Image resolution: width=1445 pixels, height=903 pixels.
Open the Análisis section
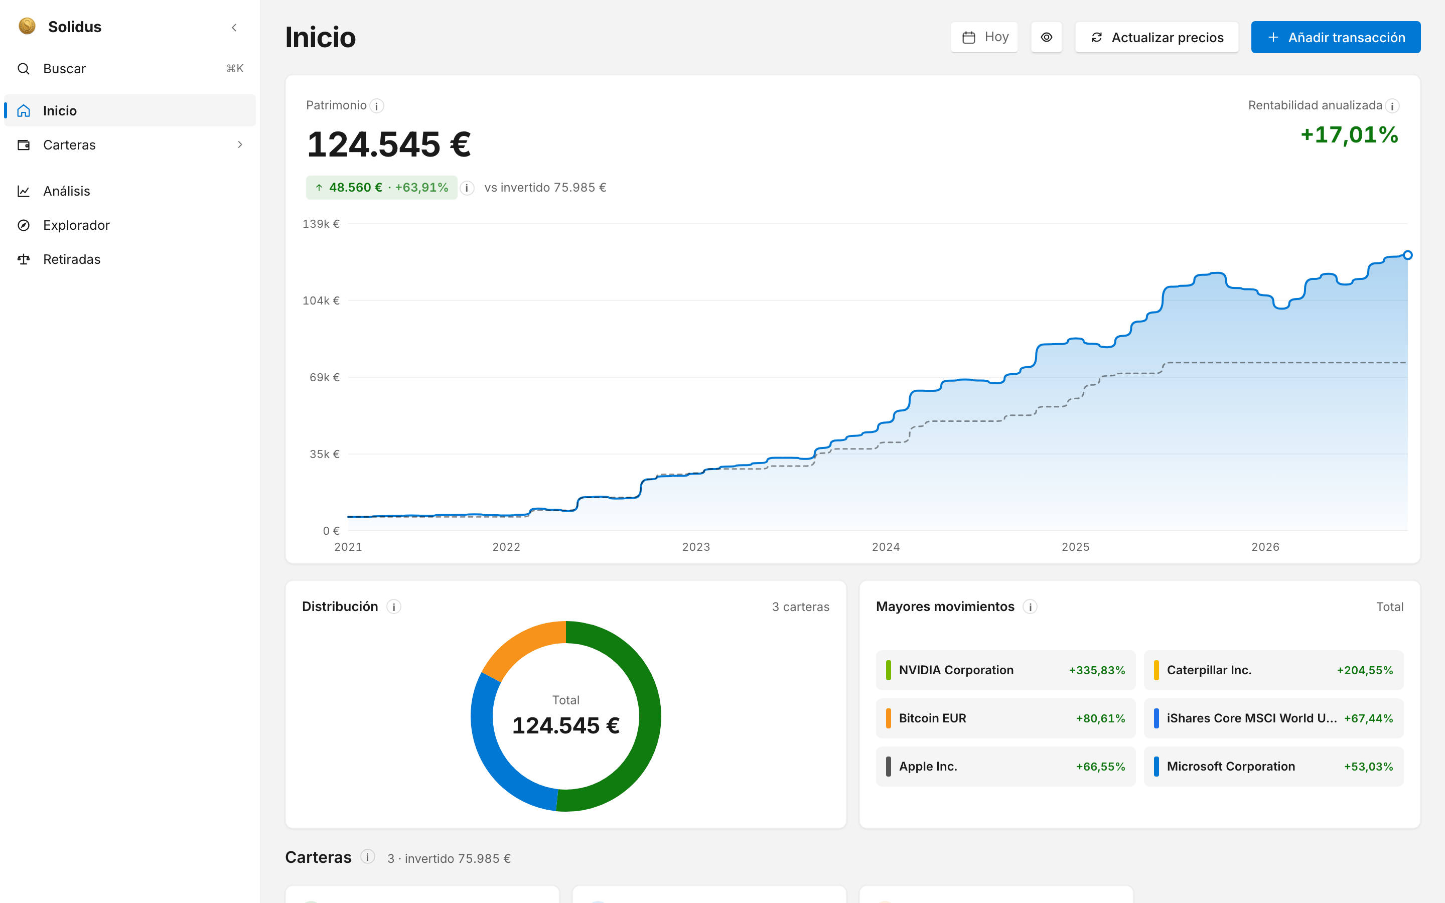click(x=129, y=191)
